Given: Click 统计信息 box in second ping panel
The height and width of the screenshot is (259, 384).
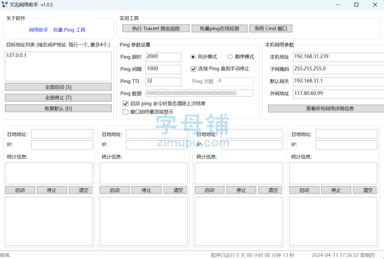Looking at the screenshot, I should tap(144, 173).
